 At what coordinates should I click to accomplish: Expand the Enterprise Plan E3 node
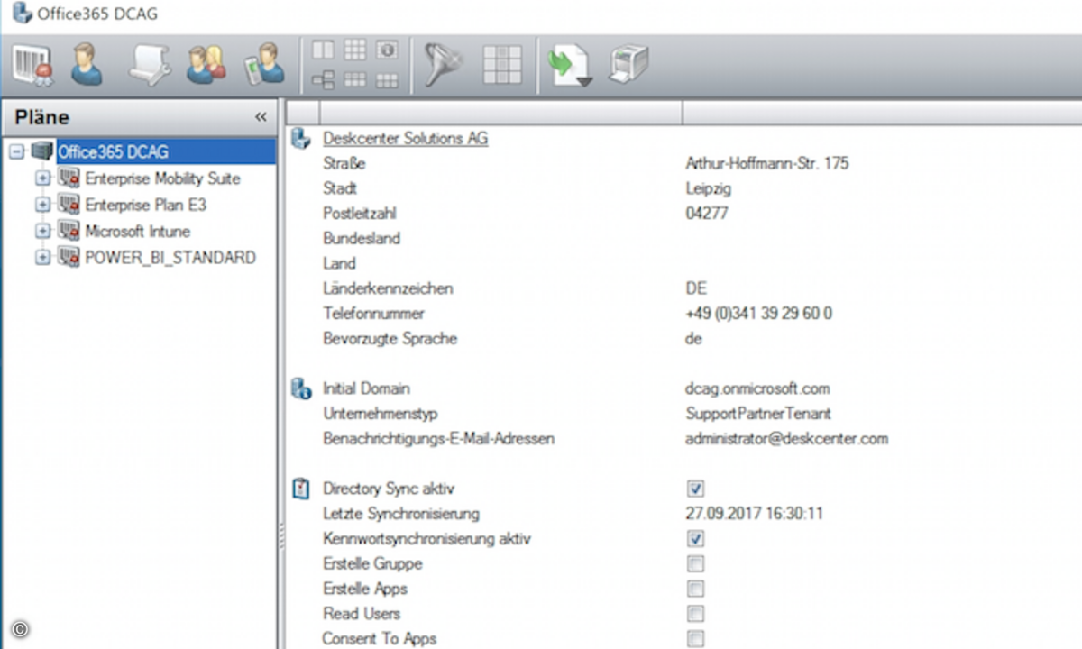pyautogui.click(x=42, y=205)
